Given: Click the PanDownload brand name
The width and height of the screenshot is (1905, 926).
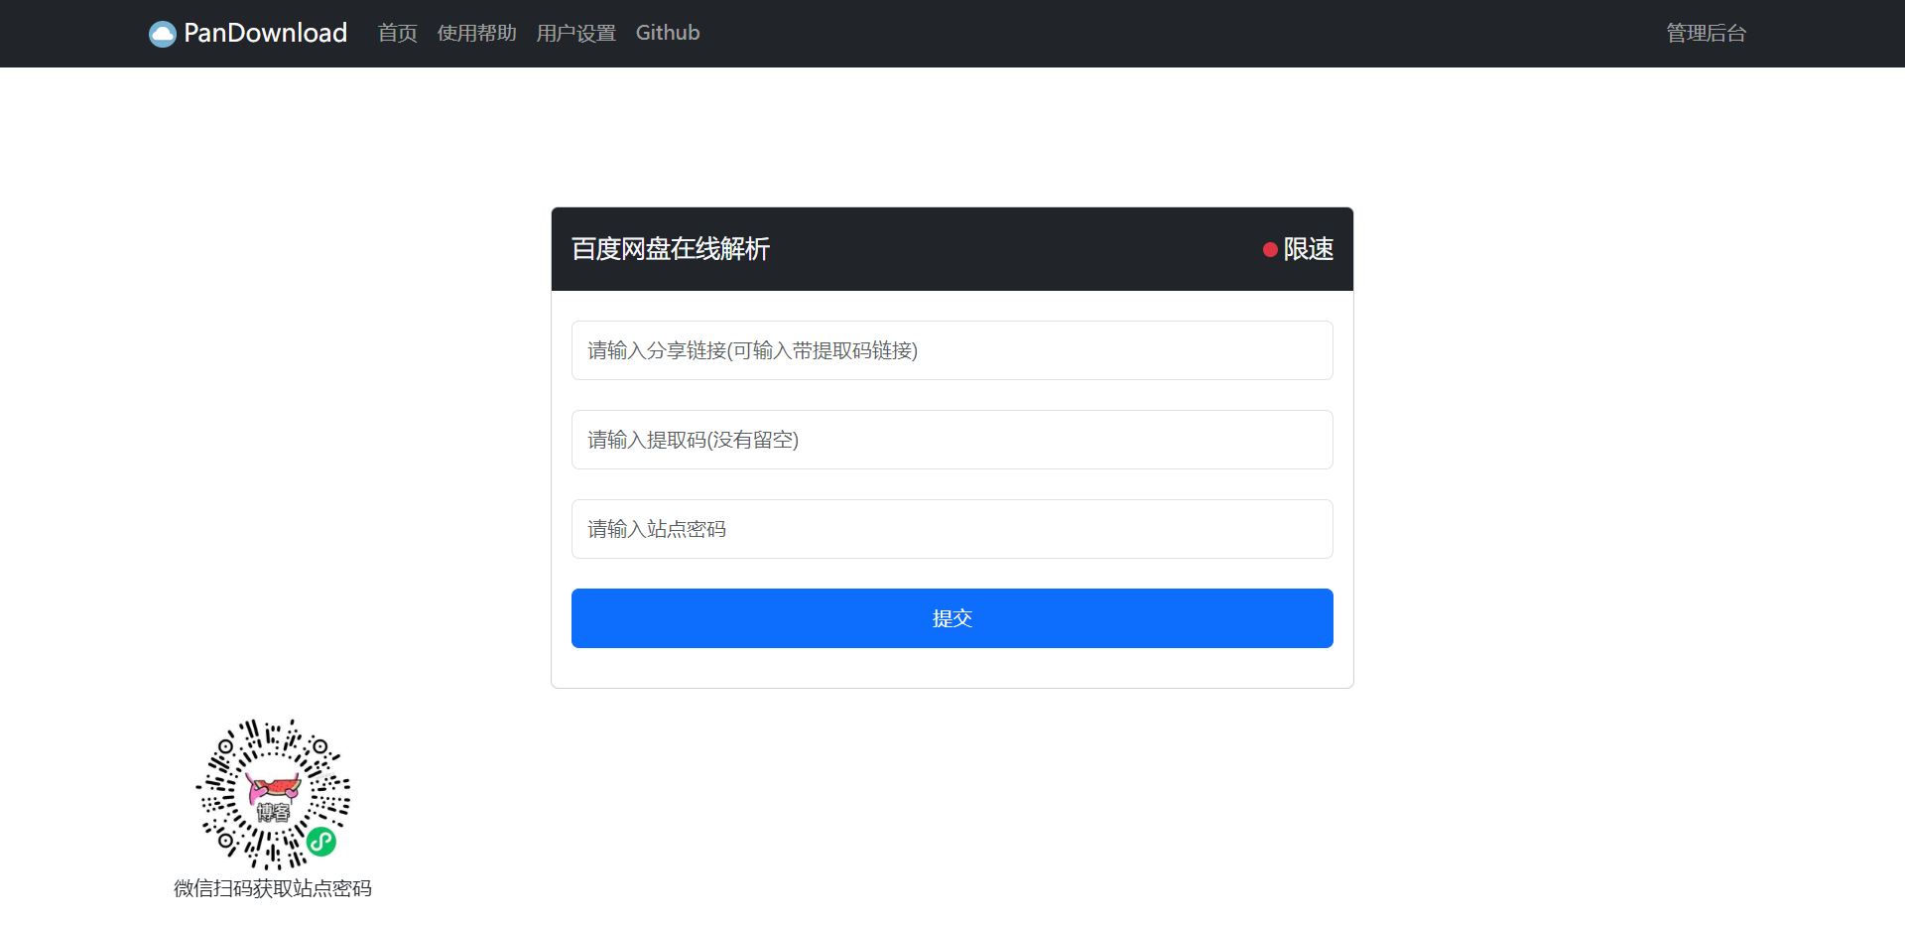Looking at the screenshot, I should (265, 33).
